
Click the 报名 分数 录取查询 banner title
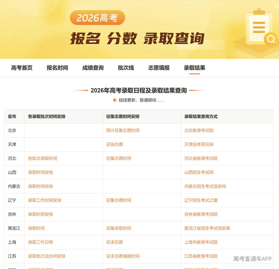137,38
